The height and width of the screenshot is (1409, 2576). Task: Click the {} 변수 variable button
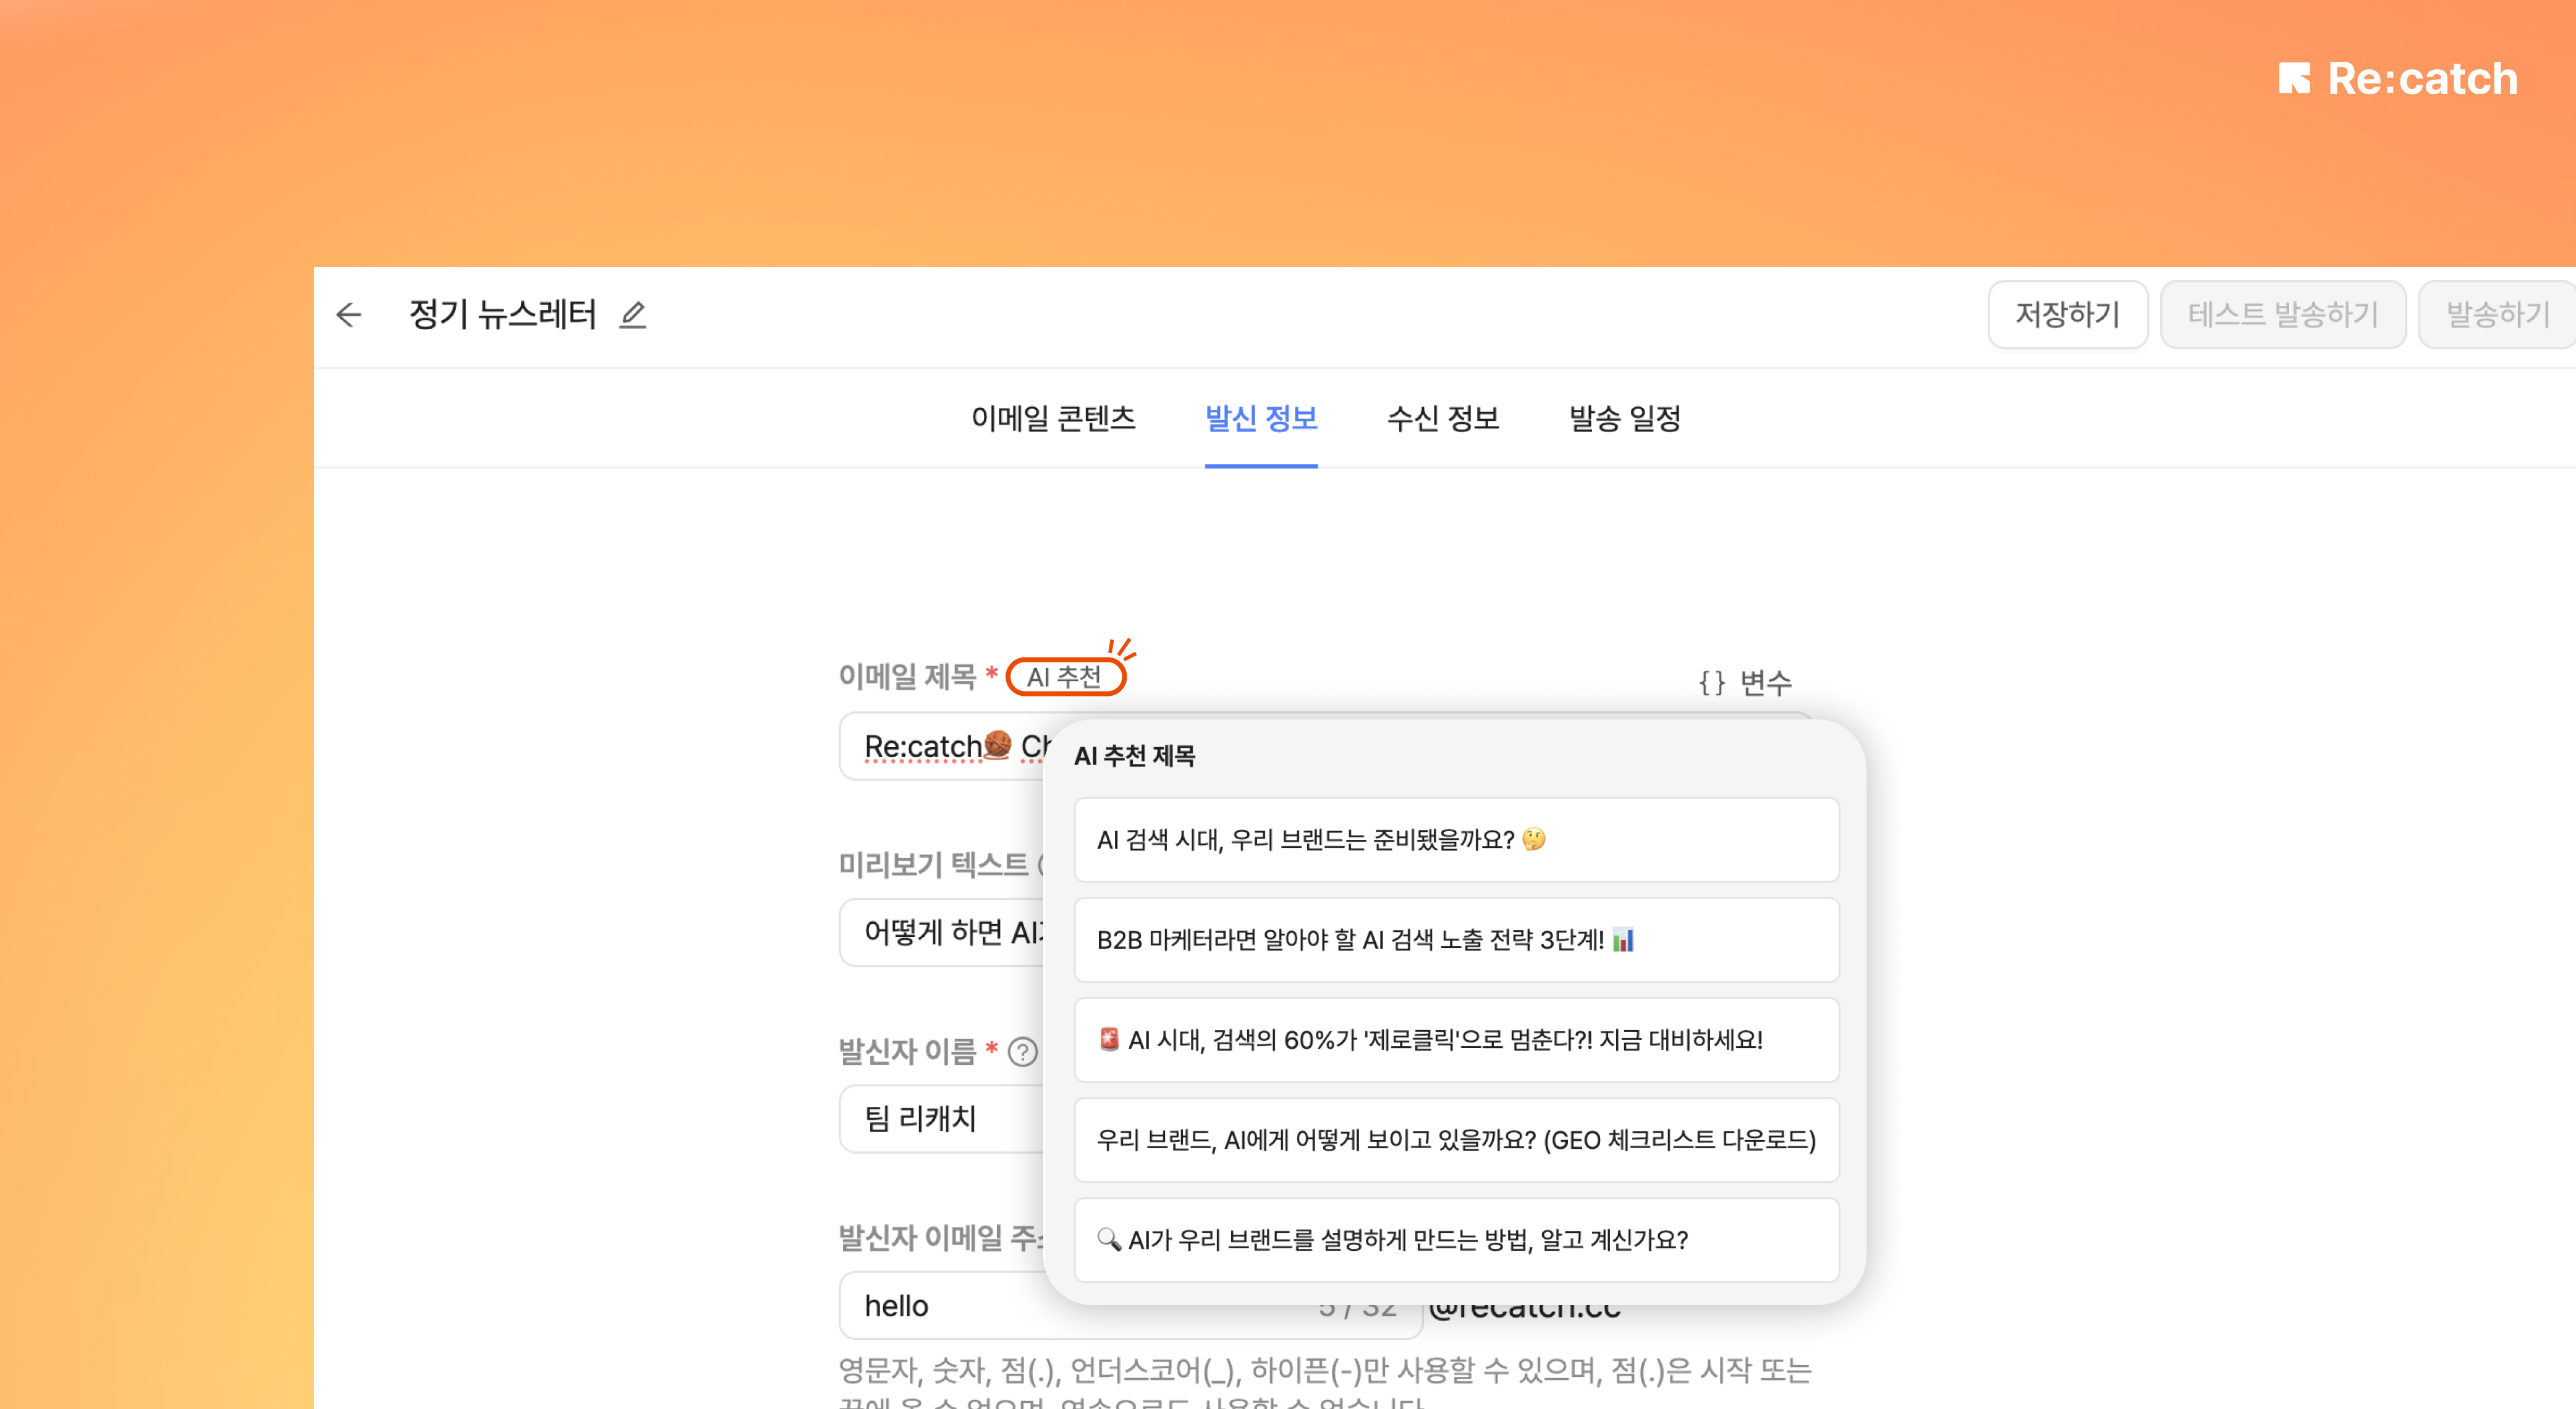coord(1745,683)
